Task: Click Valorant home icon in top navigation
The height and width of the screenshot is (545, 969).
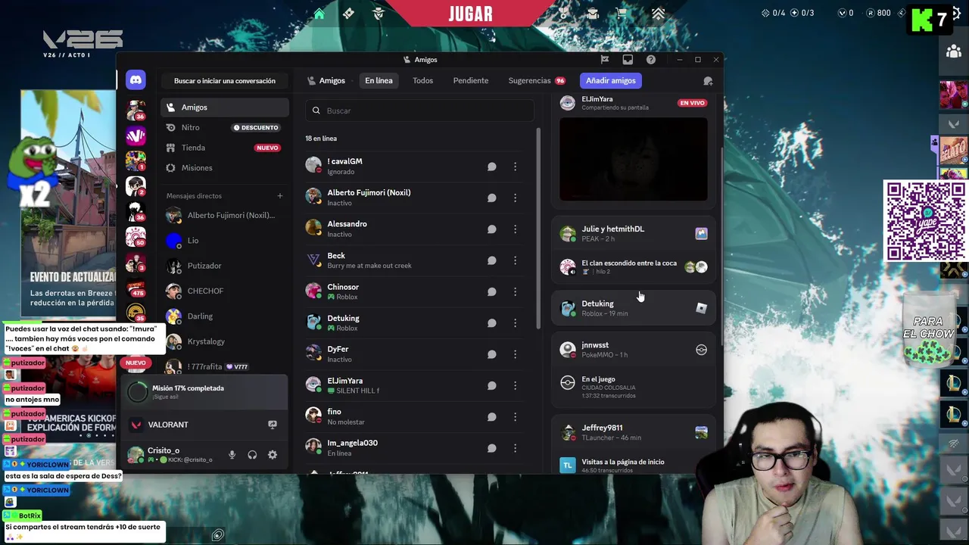Action: [x=319, y=14]
